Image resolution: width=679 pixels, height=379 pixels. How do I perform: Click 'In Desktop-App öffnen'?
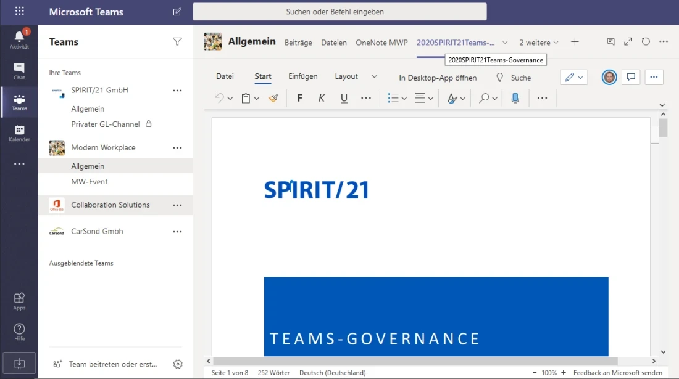[x=438, y=78]
